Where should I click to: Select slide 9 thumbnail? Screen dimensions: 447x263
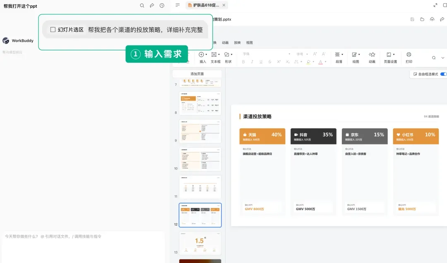(200, 131)
